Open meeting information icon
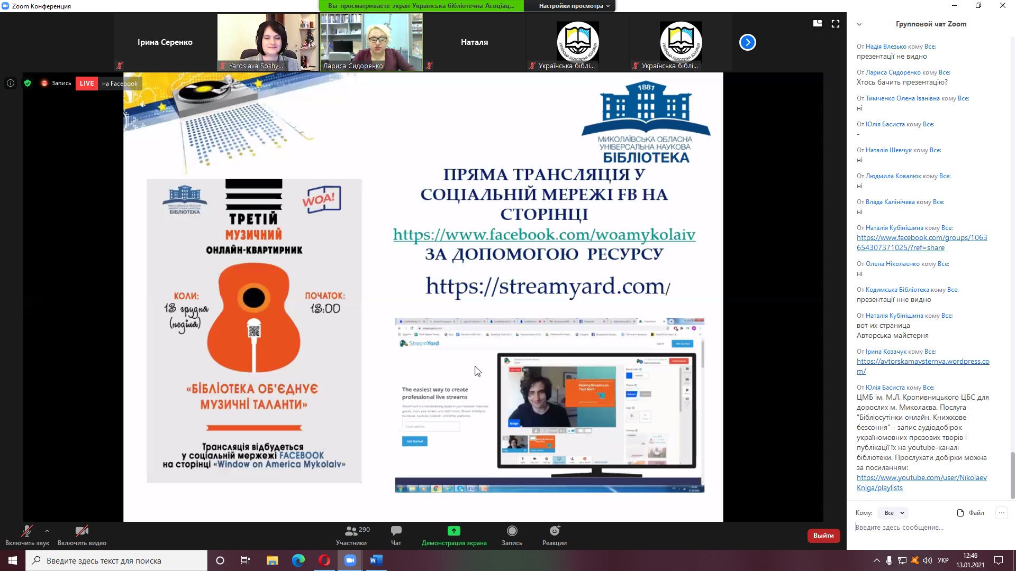 [x=11, y=83]
